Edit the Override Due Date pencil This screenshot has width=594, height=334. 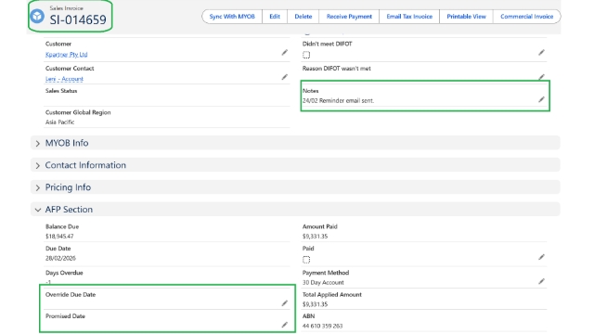[x=285, y=303]
